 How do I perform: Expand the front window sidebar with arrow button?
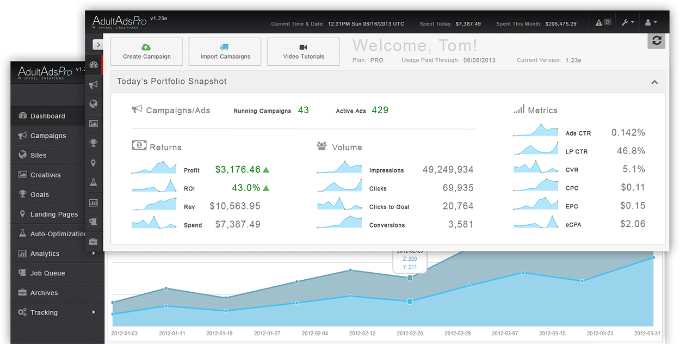pyautogui.click(x=98, y=45)
